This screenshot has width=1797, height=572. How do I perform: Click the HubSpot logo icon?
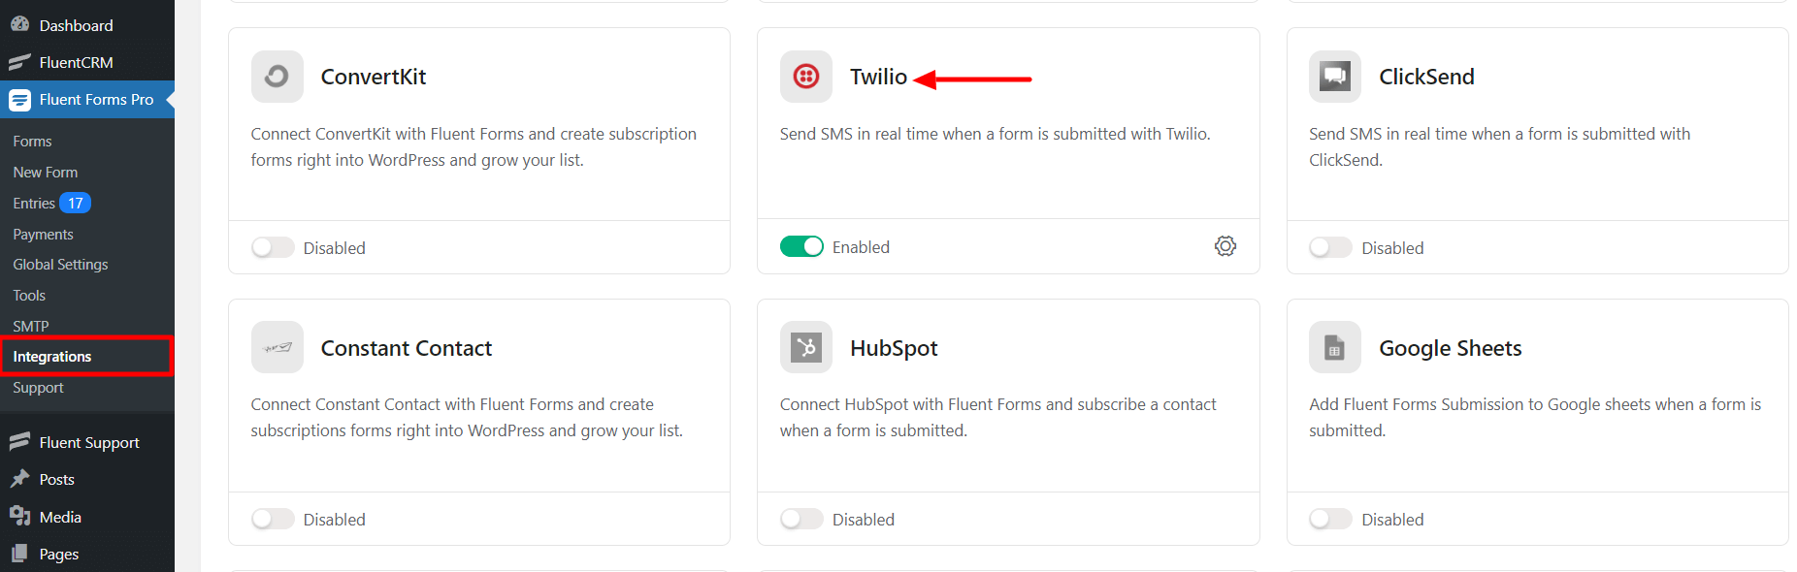pos(806,347)
